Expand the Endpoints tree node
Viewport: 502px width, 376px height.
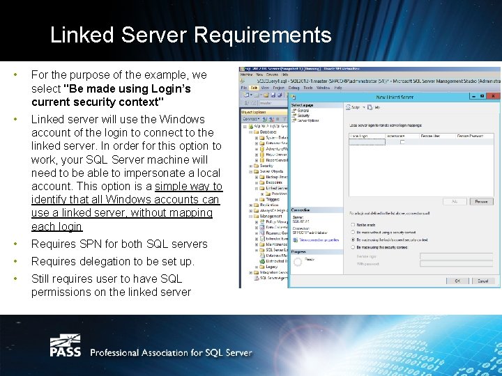(x=257, y=182)
